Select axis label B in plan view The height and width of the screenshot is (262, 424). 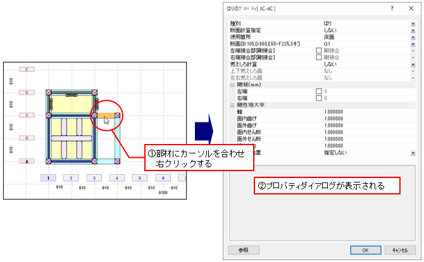coord(27,138)
